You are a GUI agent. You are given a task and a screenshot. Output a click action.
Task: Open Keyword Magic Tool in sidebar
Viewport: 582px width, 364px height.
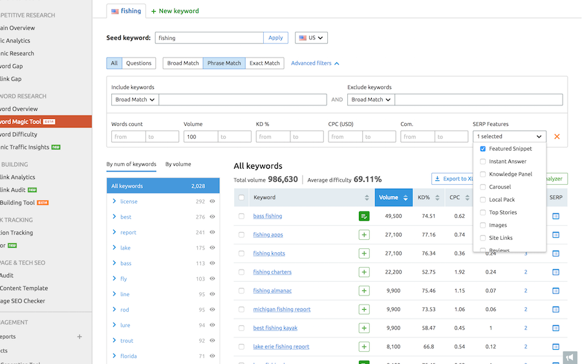(46, 122)
